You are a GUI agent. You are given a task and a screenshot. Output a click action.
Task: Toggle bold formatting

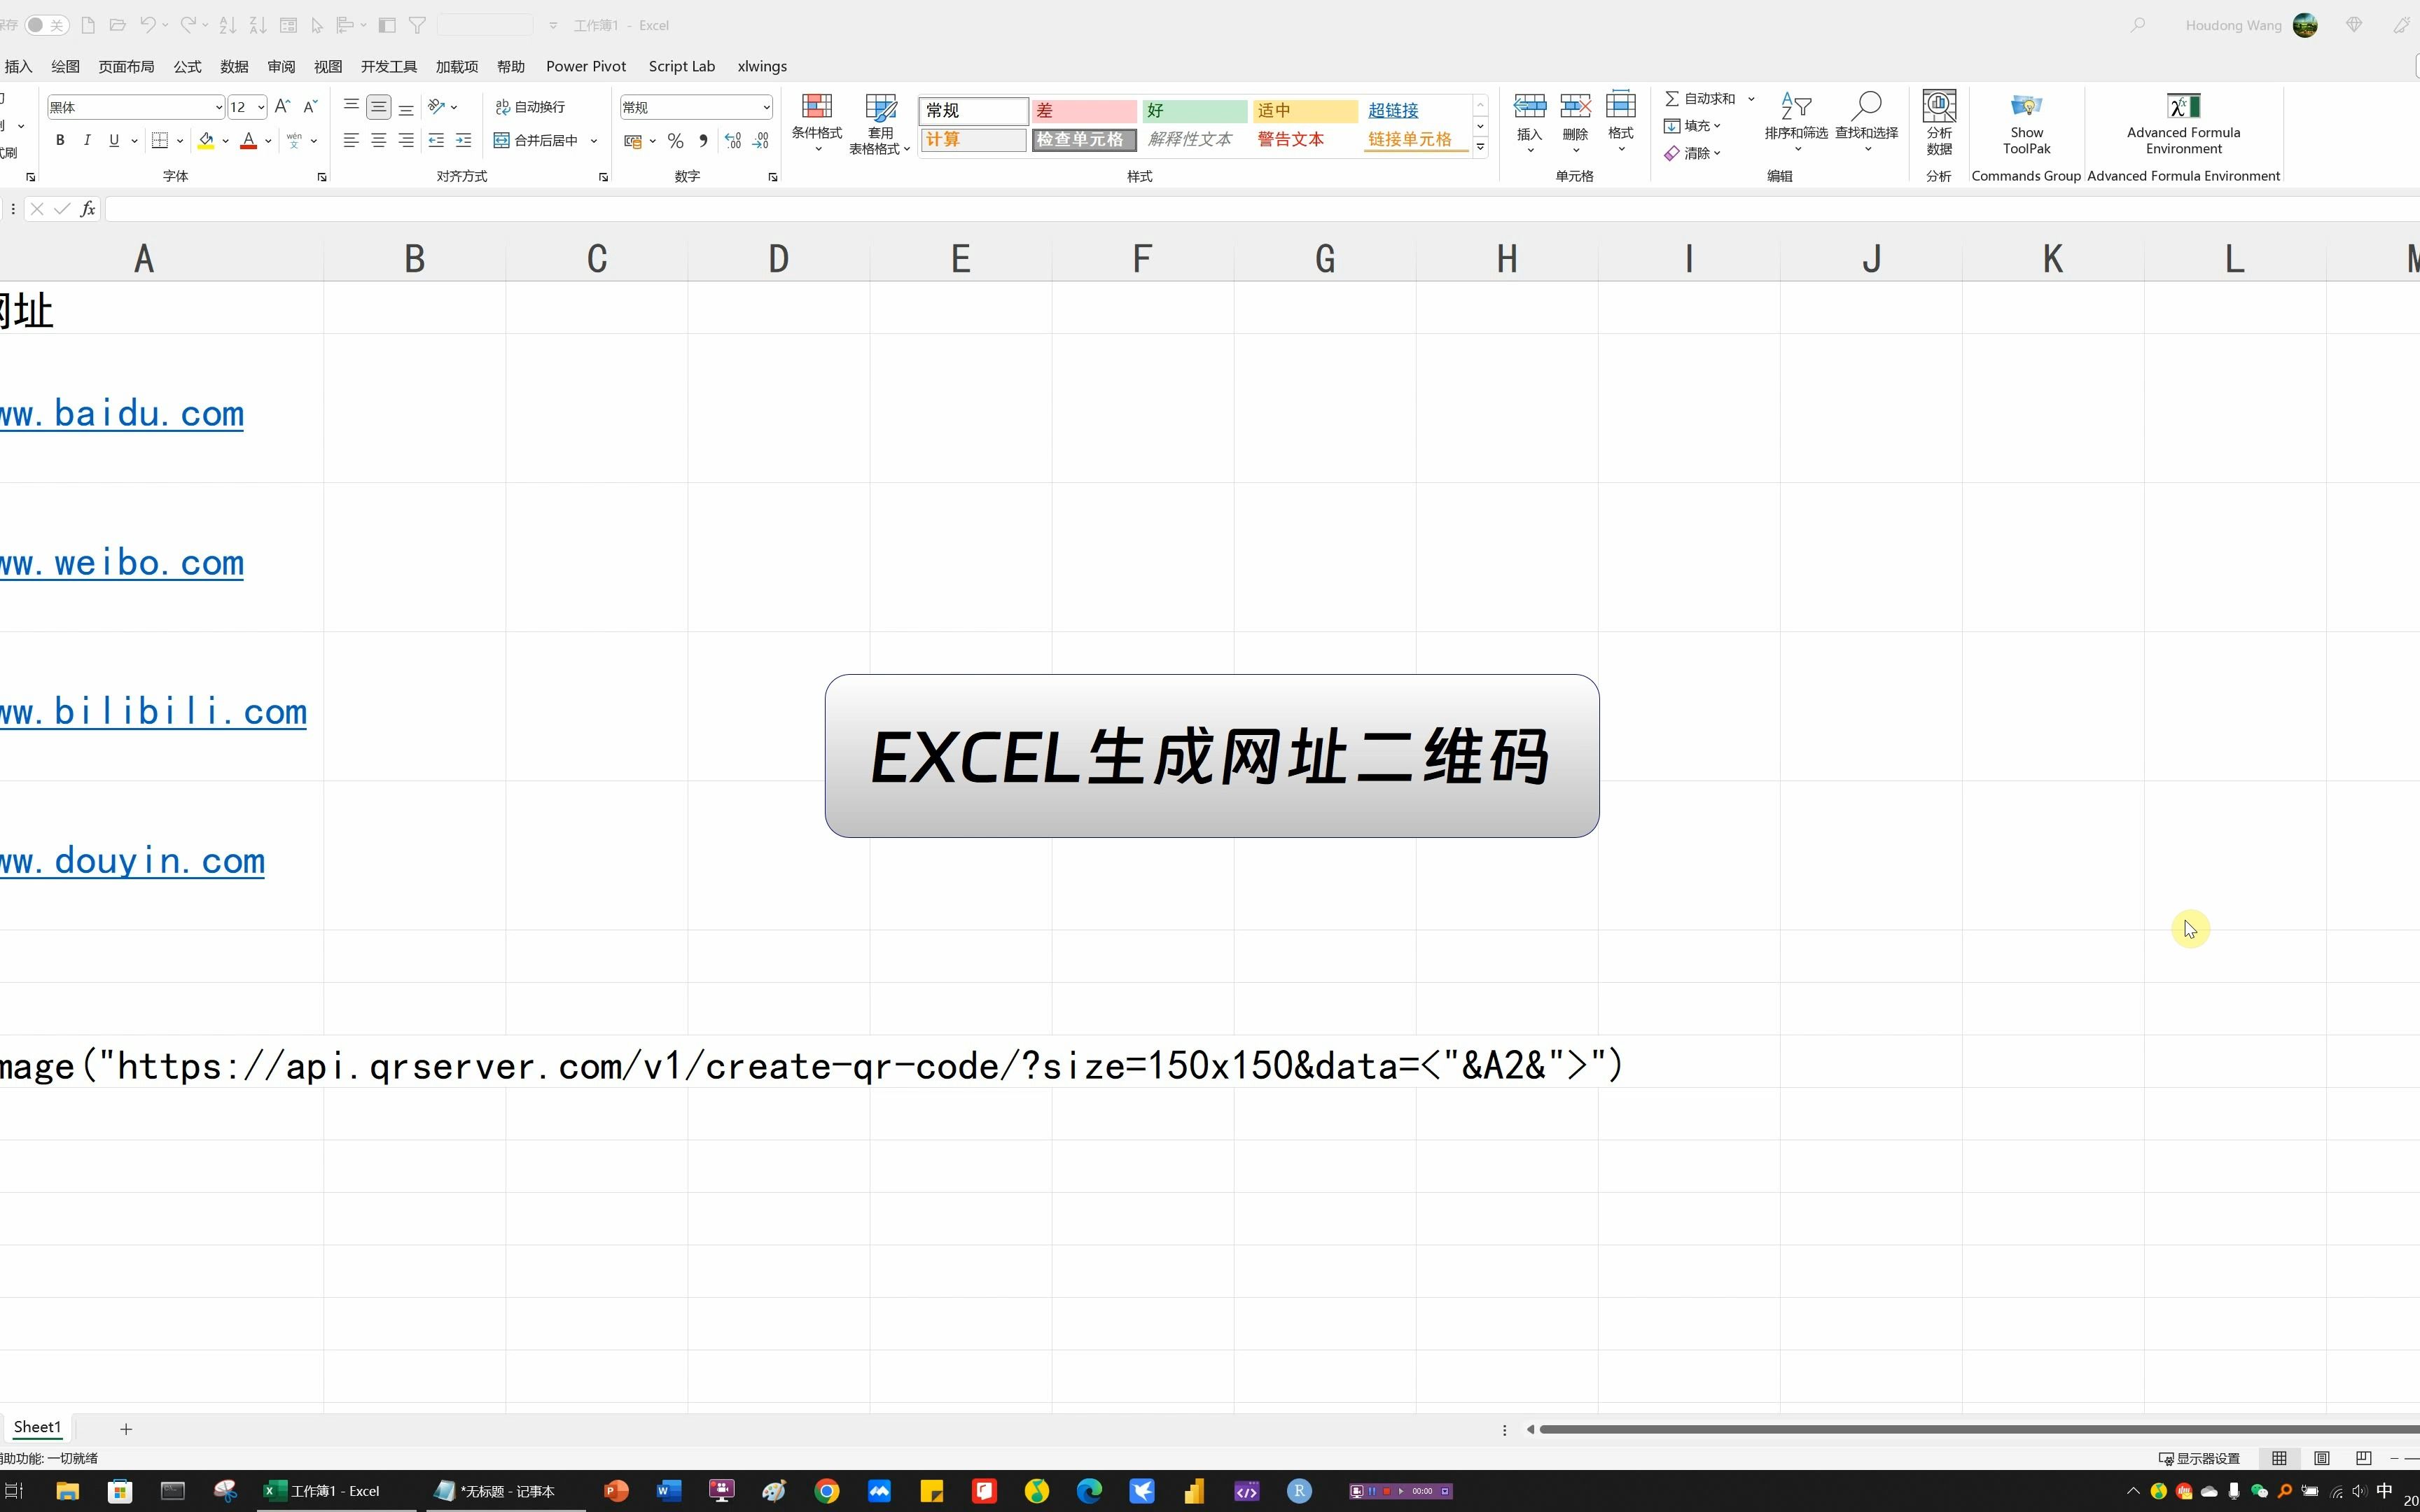point(59,140)
